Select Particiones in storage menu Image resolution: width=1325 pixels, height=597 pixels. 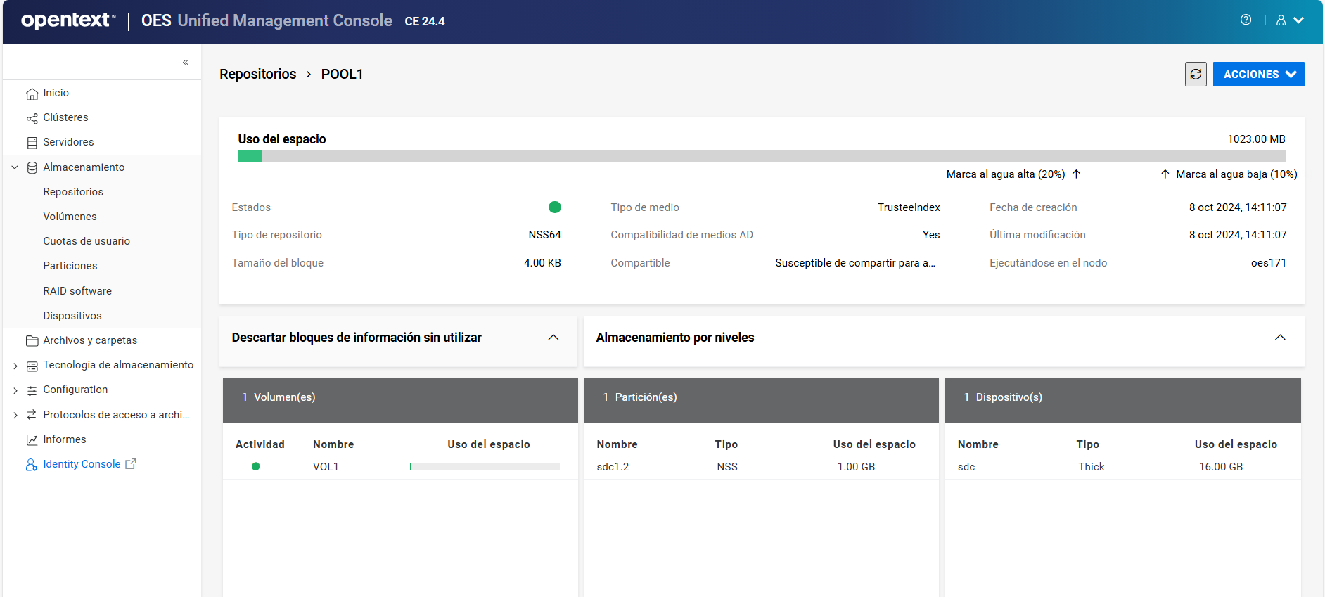[x=70, y=266]
